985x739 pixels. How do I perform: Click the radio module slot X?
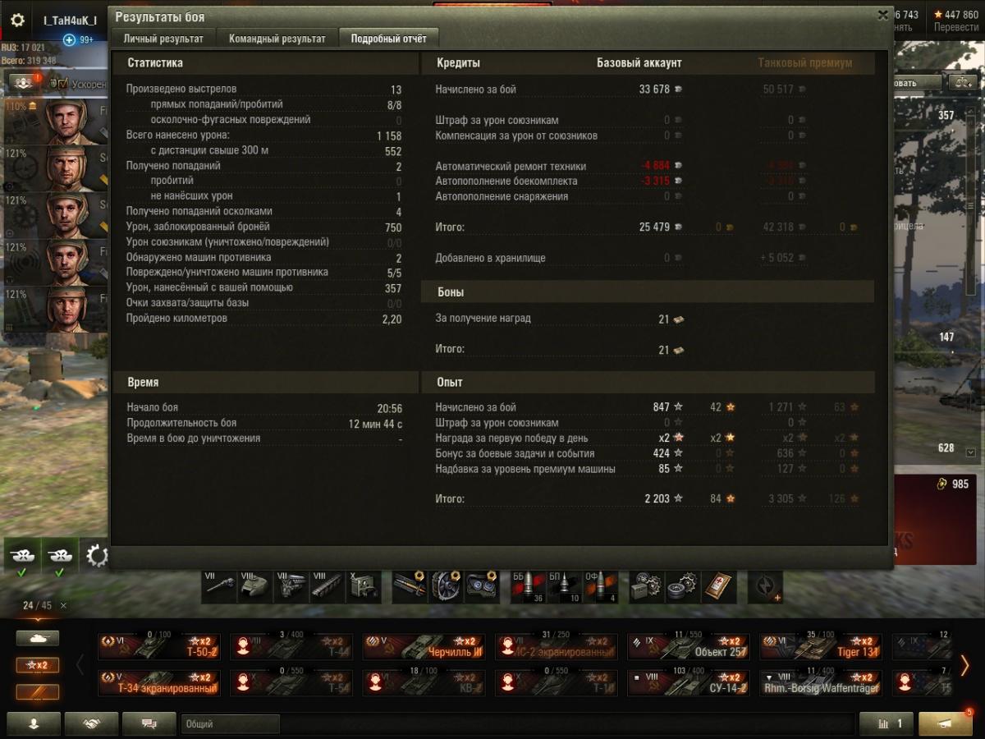coord(363,587)
